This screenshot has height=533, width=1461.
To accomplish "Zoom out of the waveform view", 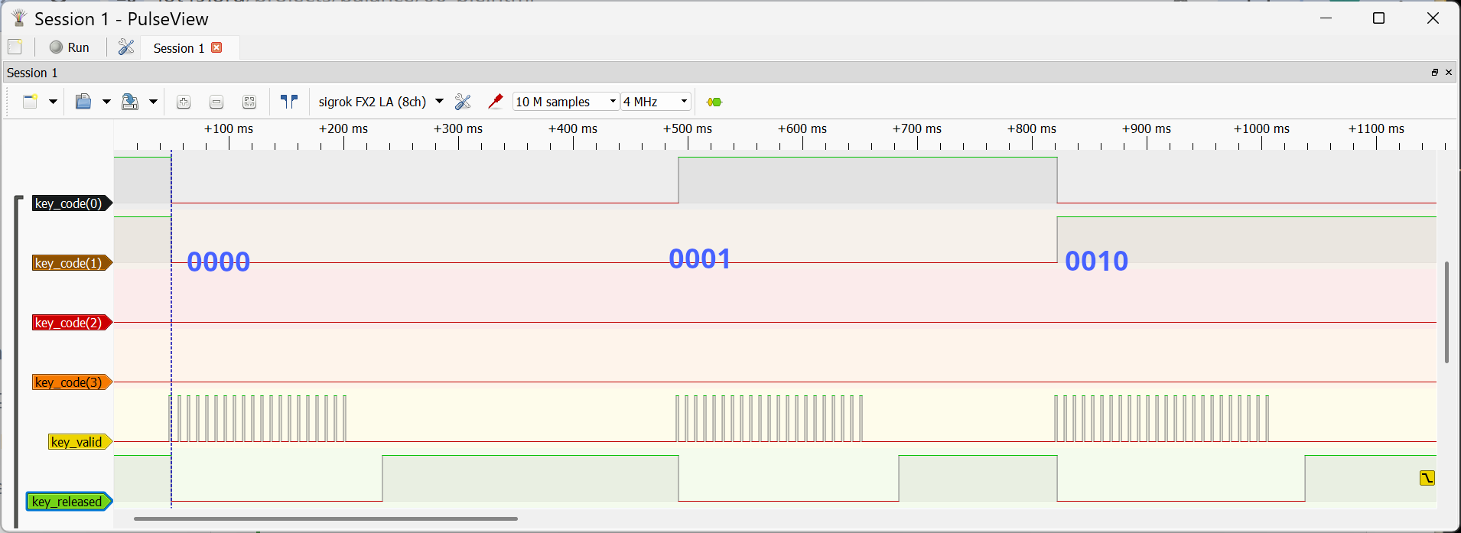I will point(216,102).
